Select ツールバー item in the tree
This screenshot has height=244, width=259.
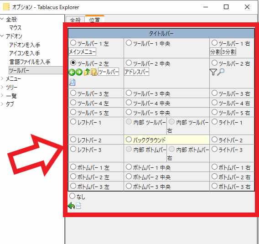(x=36, y=70)
